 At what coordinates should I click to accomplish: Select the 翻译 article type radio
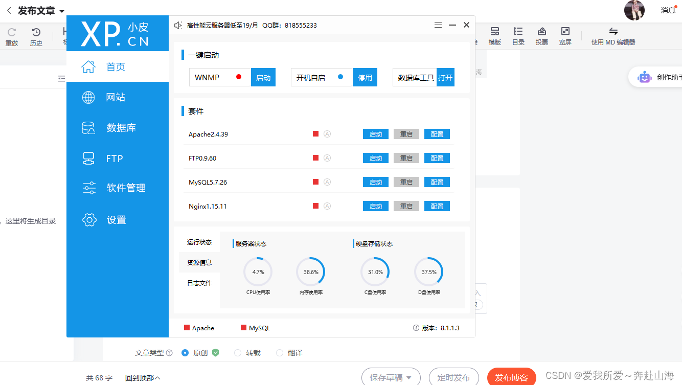(280, 353)
